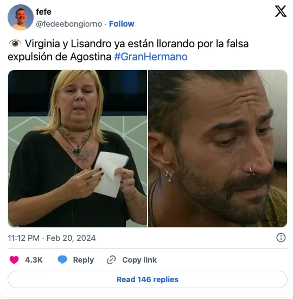Open the #GranHermano hashtag
The image size is (293, 299).
(151, 57)
